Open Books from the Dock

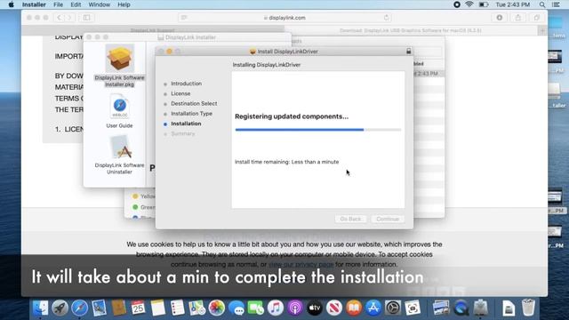coord(354,308)
